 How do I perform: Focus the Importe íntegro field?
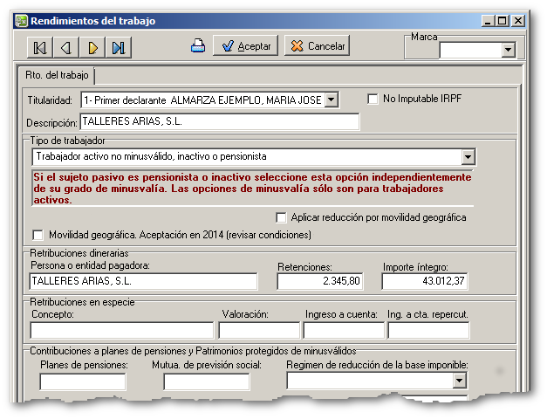pyautogui.click(x=426, y=281)
